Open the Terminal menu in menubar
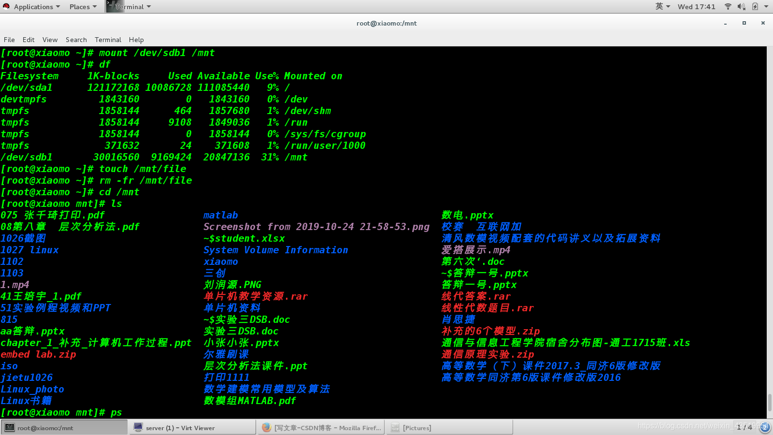Screen dimensions: 773x435 (108, 40)
